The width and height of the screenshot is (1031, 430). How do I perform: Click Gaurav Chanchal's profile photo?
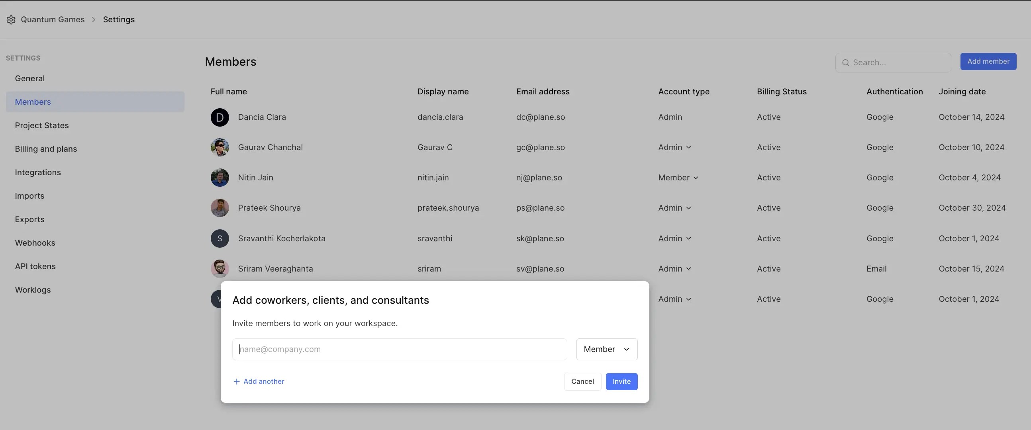pos(220,147)
